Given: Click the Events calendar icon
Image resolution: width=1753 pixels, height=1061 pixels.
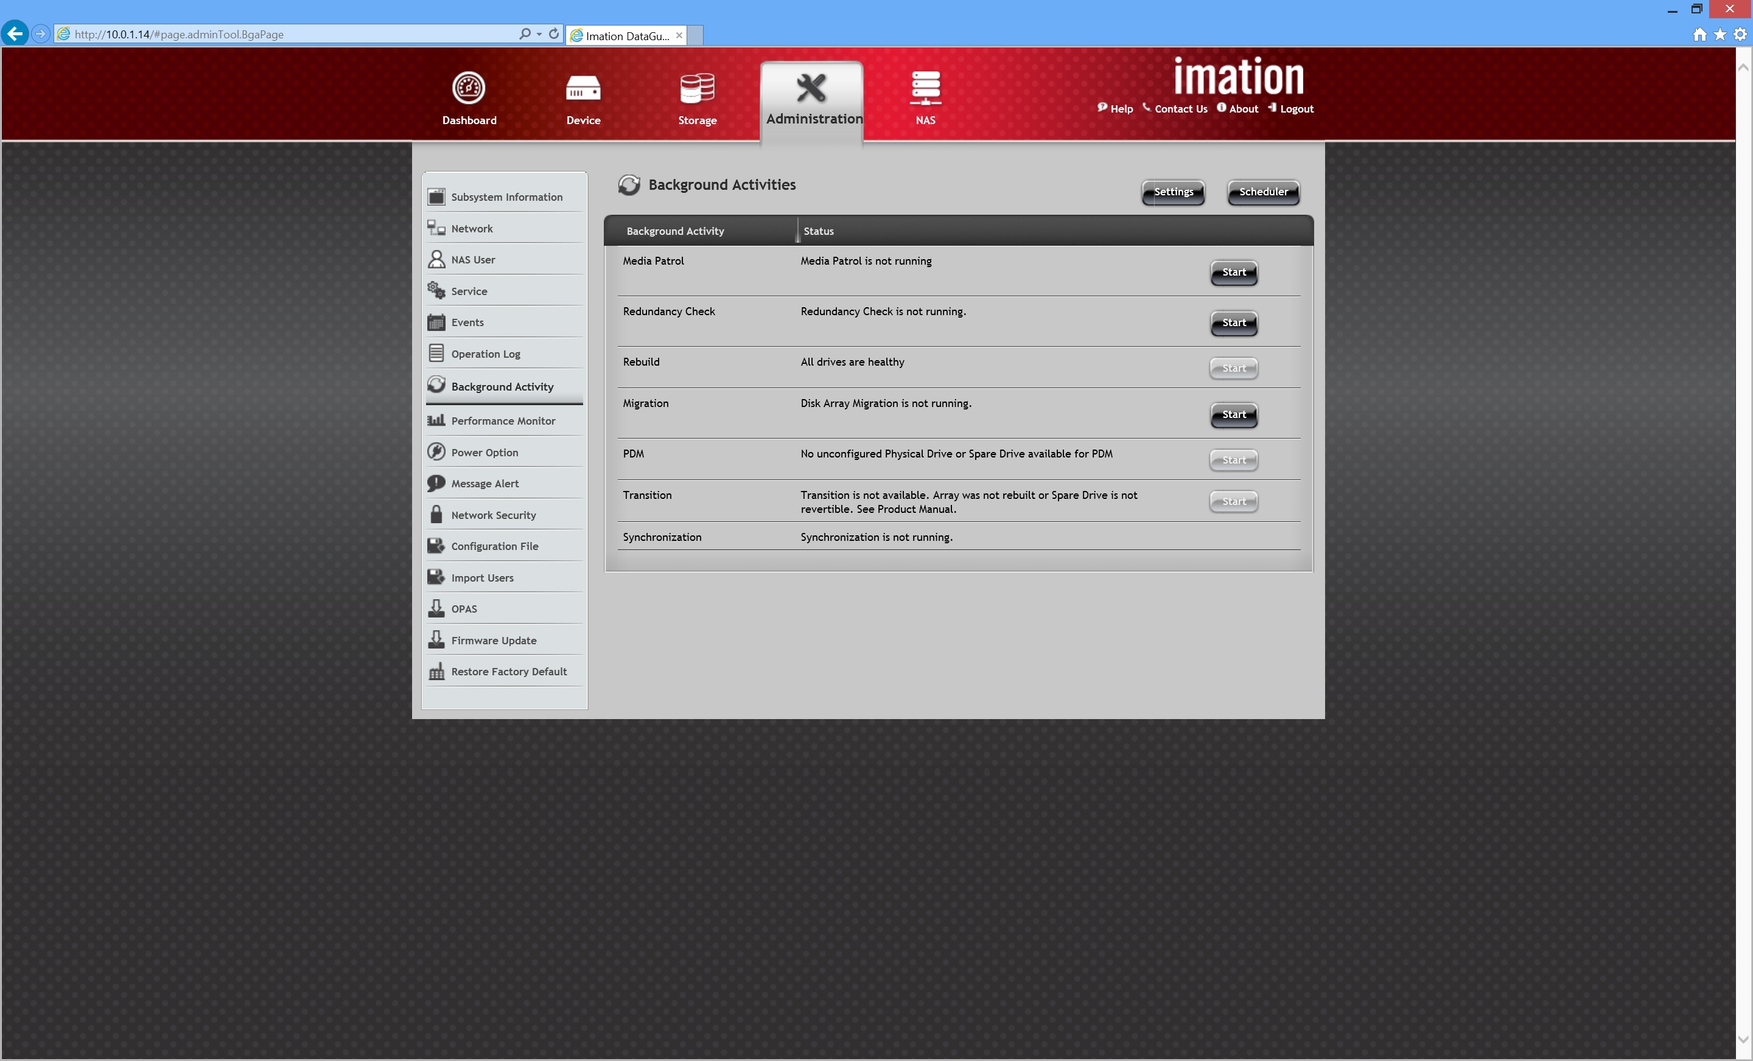Looking at the screenshot, I should (436, 322).
